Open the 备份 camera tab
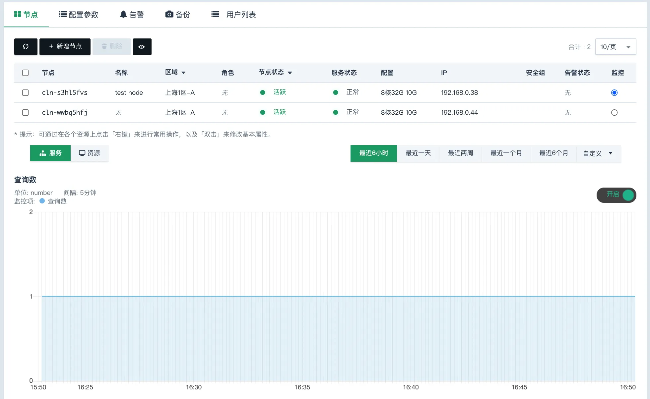This screenshot has height=399, width=650. pyautogui.click(x=178, y=15)
